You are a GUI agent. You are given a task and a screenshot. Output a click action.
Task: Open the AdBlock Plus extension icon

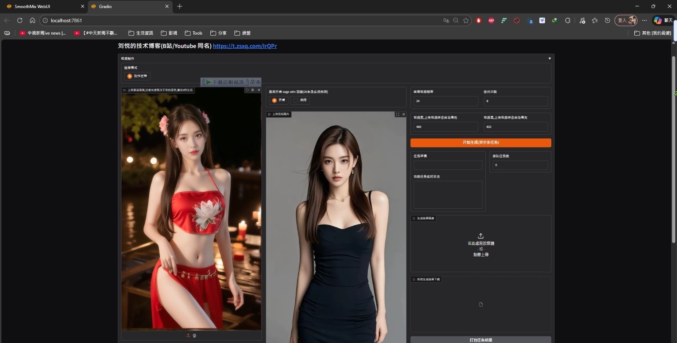click(x=491, y=20)
